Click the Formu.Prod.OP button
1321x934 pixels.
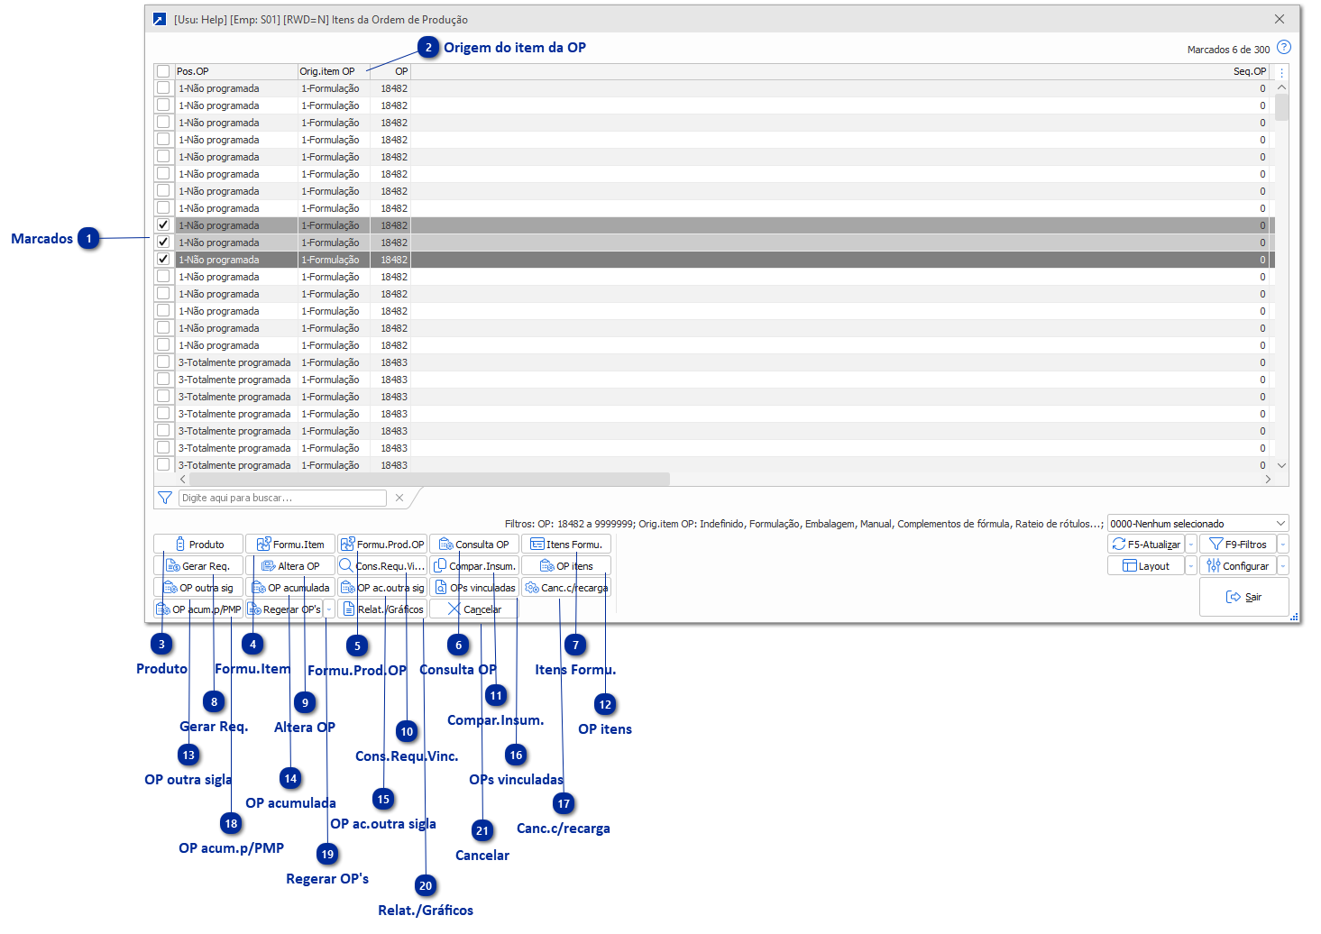coord(382,545)
